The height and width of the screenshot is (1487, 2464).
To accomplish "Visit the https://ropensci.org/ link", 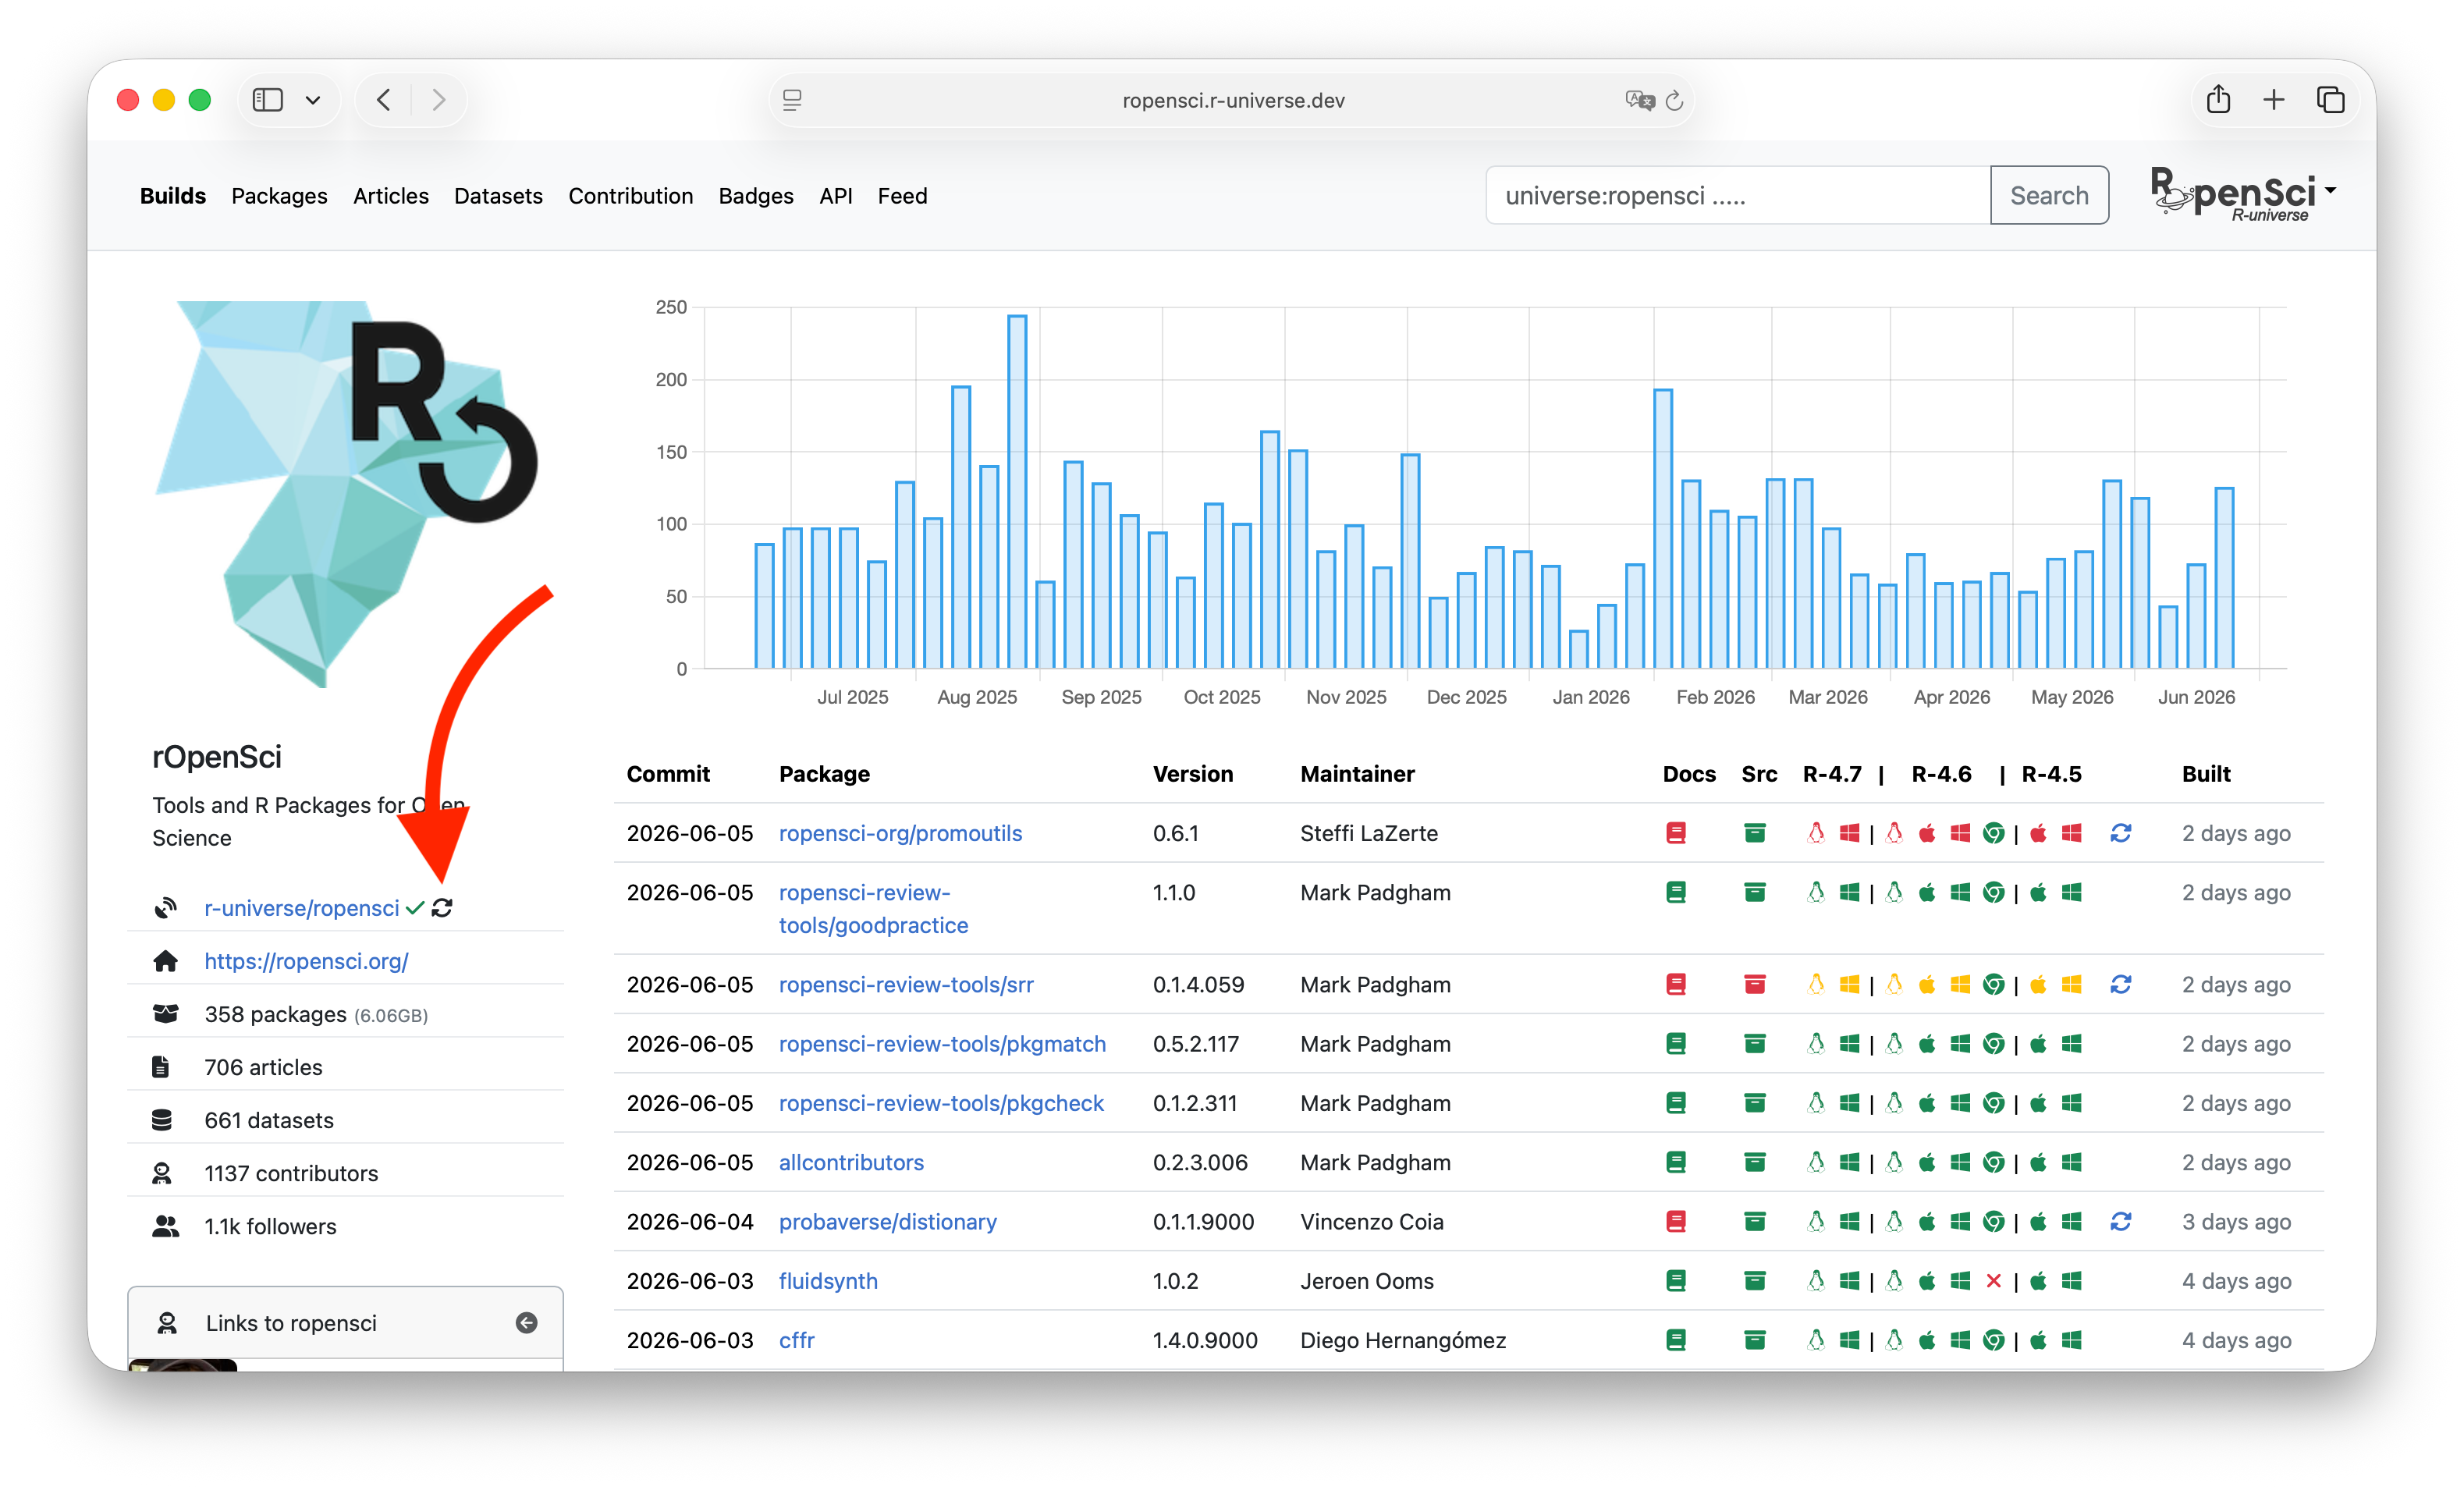I will tap(306, 961).
